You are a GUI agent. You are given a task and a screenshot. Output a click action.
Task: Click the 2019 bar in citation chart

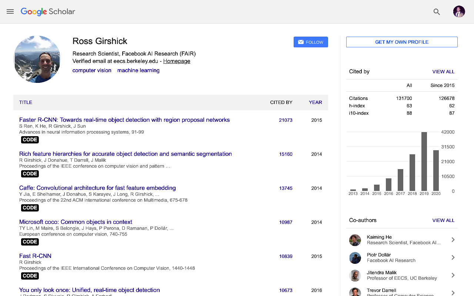pos(424,161)
